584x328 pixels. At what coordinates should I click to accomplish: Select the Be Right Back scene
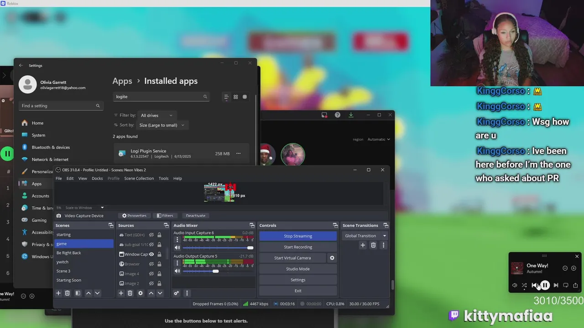(83, 253)
